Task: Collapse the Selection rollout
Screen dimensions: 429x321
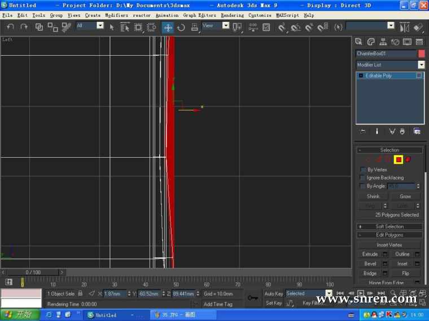Action: (x=389, y=150)
